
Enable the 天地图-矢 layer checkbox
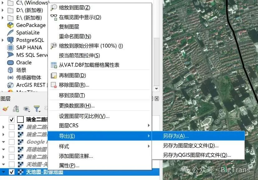click(12, 164)
